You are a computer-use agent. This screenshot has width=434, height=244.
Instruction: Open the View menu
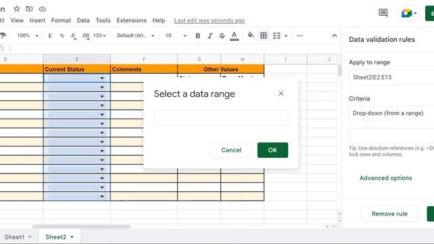pos(17,20)
